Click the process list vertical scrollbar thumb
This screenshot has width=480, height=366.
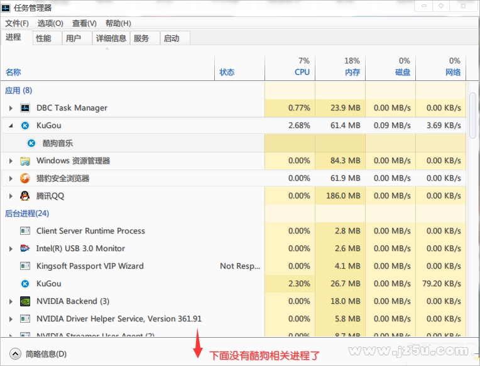[472, 116]
